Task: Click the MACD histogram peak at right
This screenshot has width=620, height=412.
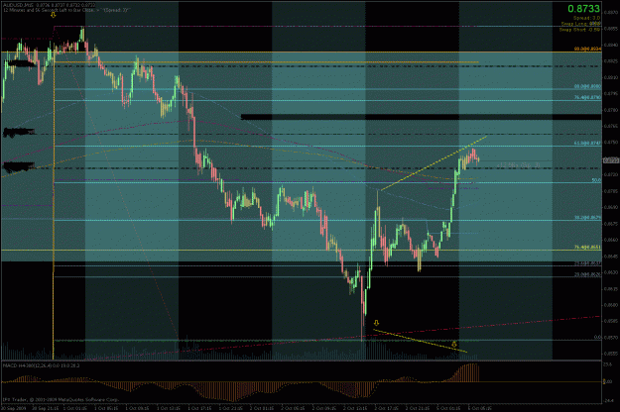Action: (472, 372)
